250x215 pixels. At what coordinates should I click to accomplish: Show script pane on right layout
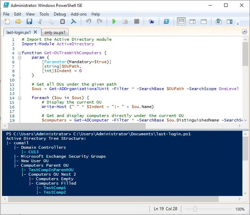(x=192, y=21)
